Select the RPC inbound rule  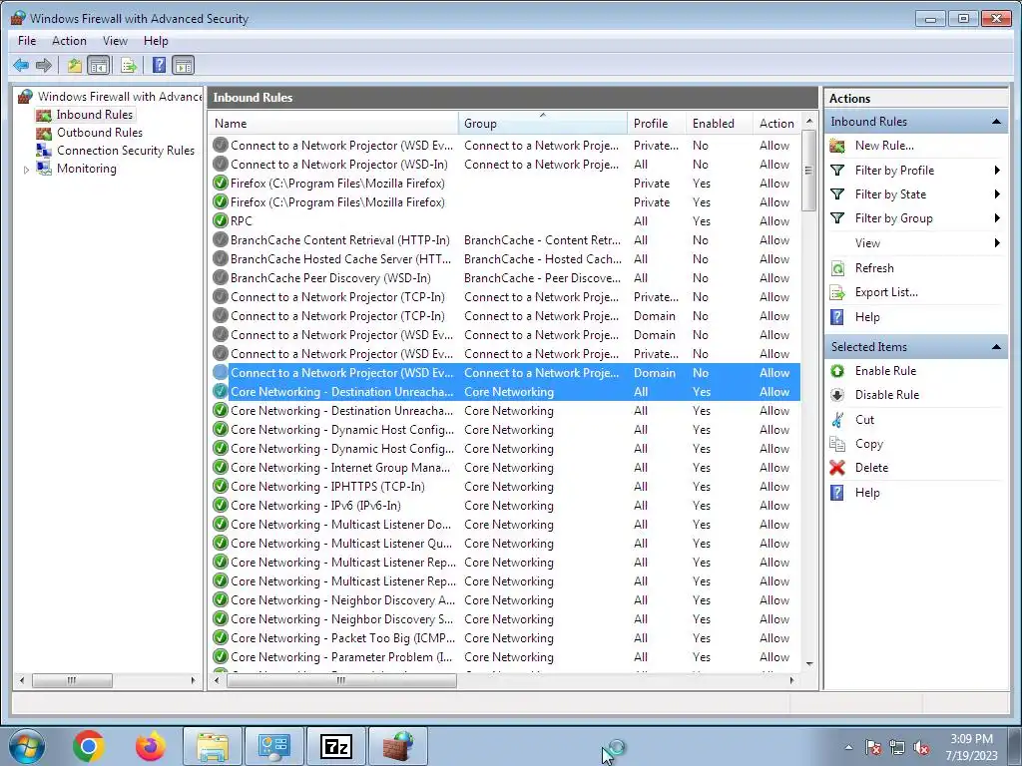tap(505, 220)
